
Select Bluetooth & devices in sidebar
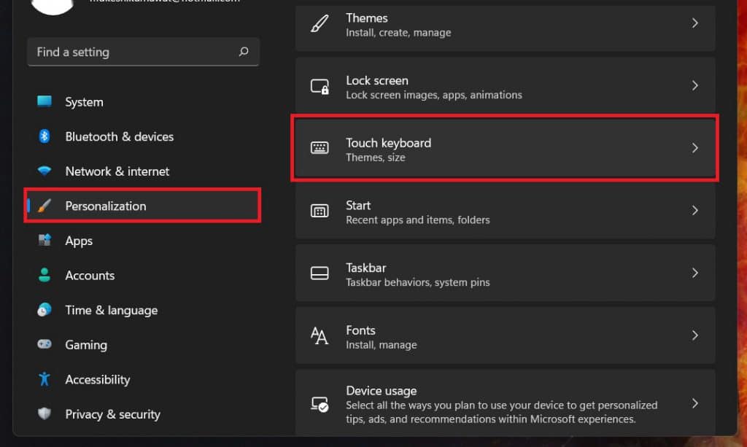click(x=142, y=136)
